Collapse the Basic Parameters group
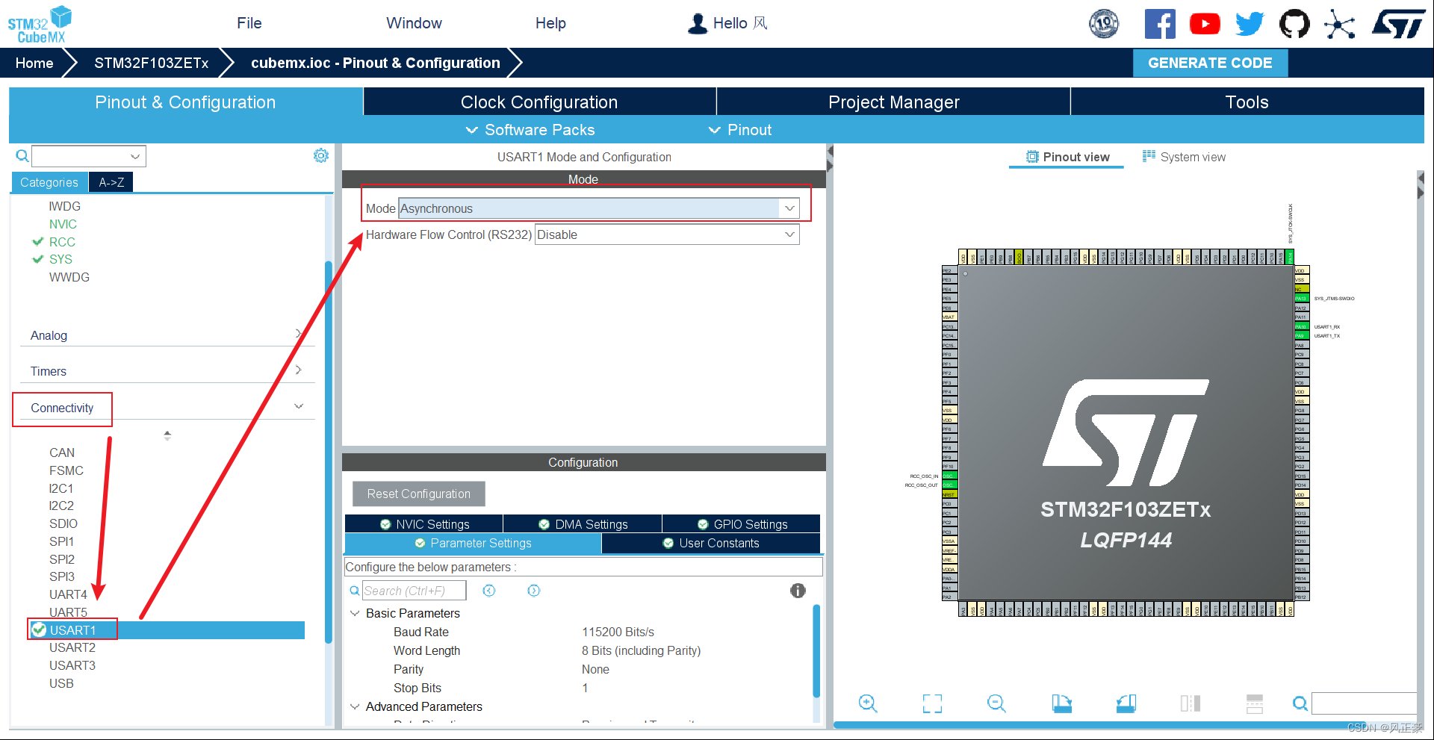This screenshot has height=740, width=1434. 355,613
